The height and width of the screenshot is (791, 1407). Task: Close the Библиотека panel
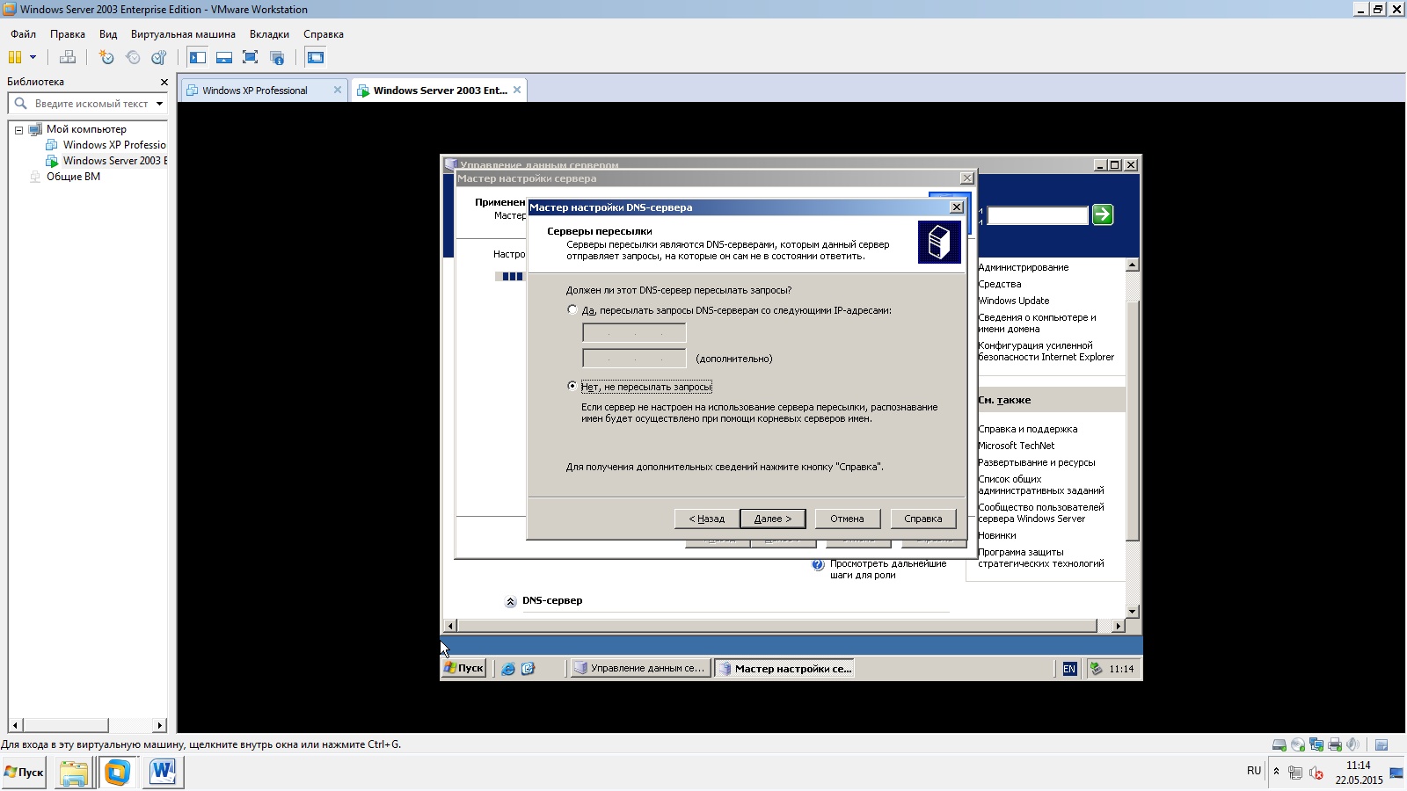[164, 82]
